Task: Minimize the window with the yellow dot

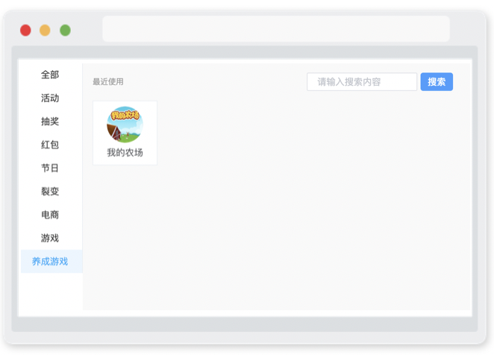Action: 45,31
